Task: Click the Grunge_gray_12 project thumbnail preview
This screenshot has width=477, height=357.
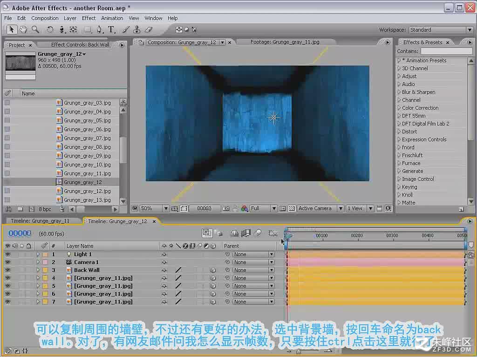Action: 20,66
